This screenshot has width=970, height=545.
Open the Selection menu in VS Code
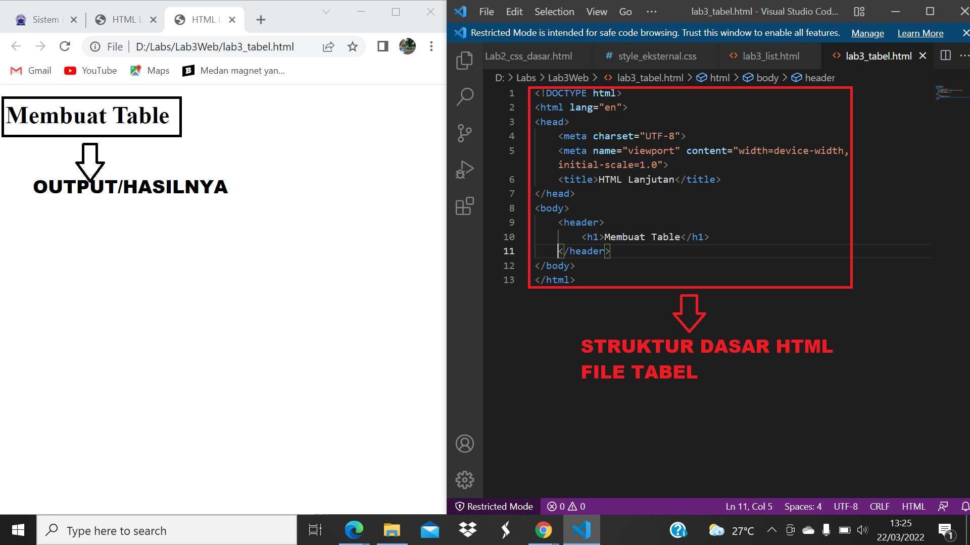(x=554, y=11)
